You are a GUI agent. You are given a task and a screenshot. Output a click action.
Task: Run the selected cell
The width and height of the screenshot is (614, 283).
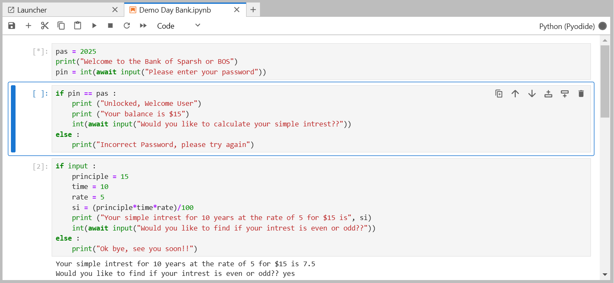coord(94,26)
